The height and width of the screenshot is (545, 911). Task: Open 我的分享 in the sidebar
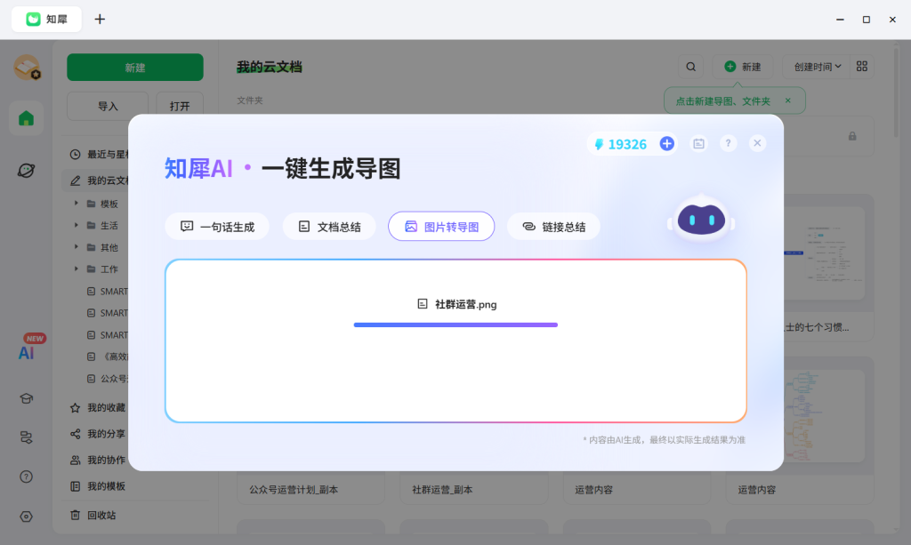coord(99,434)
